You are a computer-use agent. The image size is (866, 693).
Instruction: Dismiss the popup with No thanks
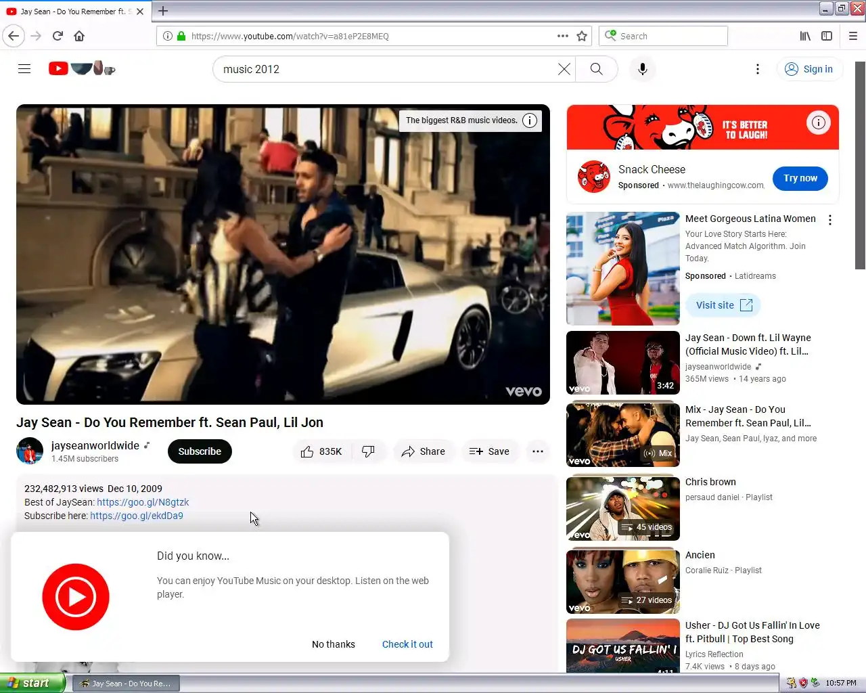click(334, 644)
